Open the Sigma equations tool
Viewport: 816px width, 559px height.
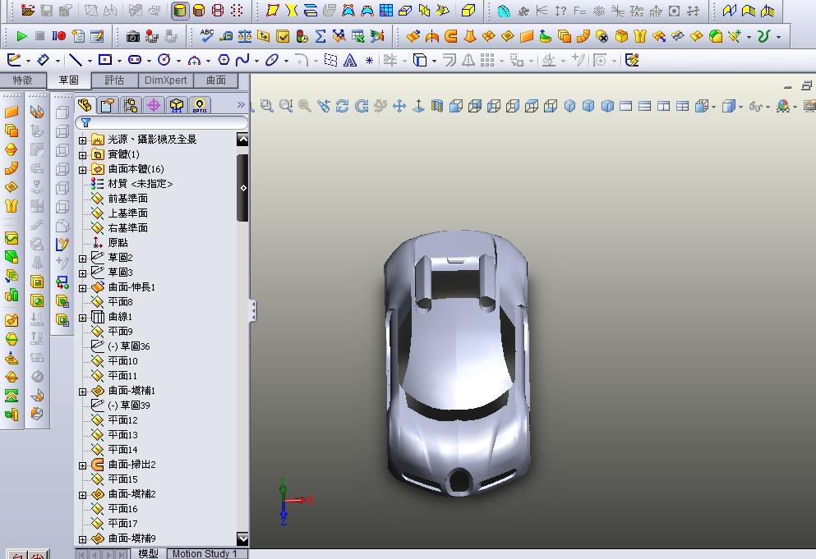(x=320, y=36)
